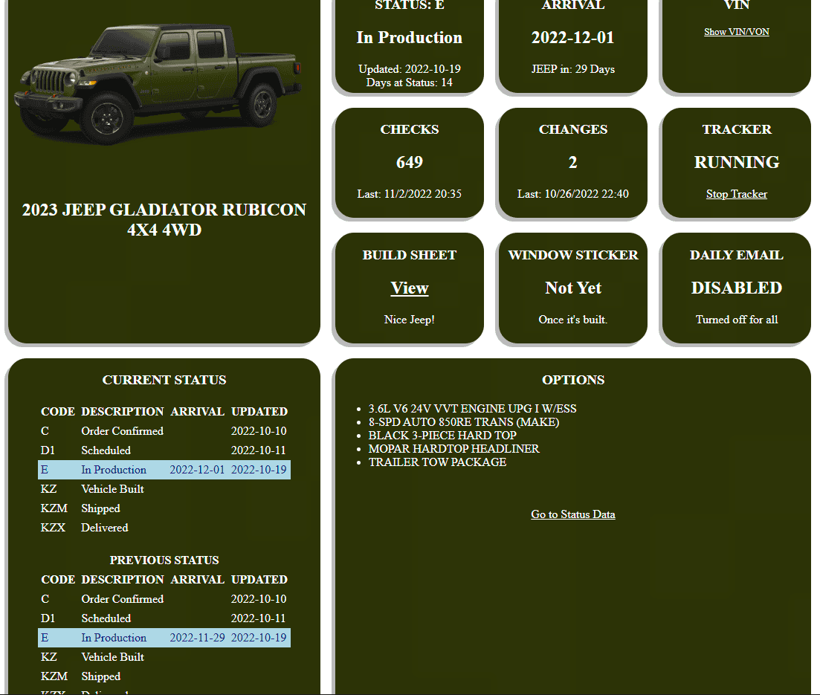Click the Show VIN/VON link
The image size is (820, 695).
736,32
